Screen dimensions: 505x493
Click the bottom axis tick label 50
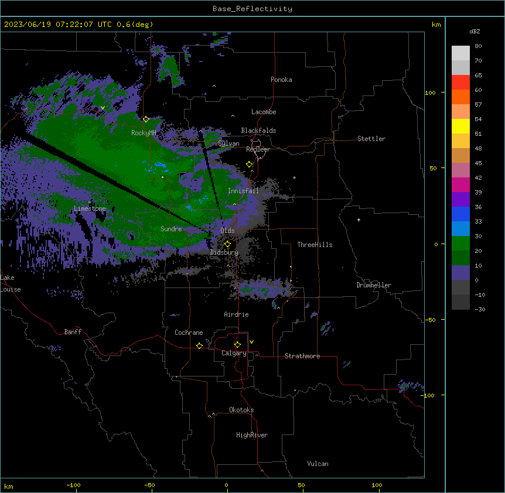click(x=302, y=485)
